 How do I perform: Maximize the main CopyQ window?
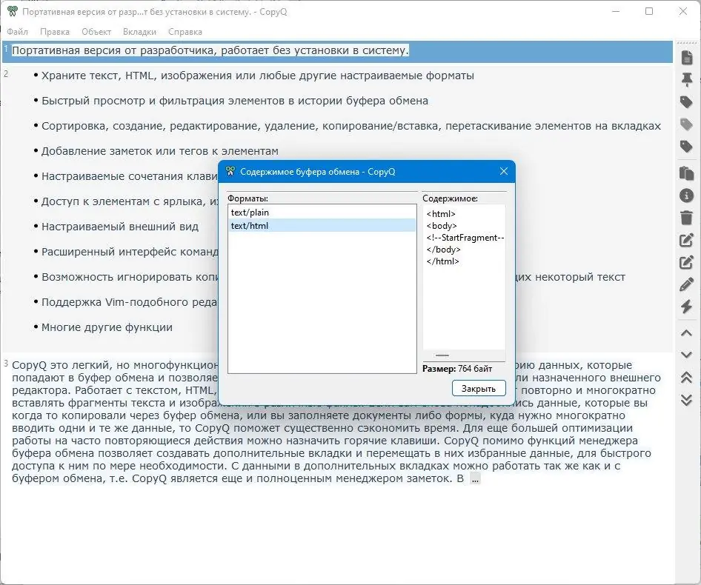[x=650, y=12]
